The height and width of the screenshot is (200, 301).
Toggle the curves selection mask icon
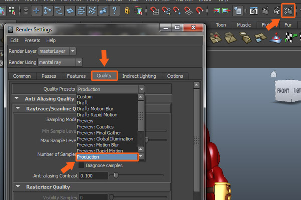59,11
